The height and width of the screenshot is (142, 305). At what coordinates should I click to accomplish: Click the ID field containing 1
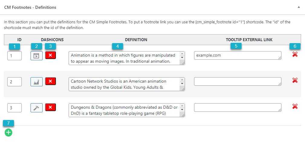[15, 56]
